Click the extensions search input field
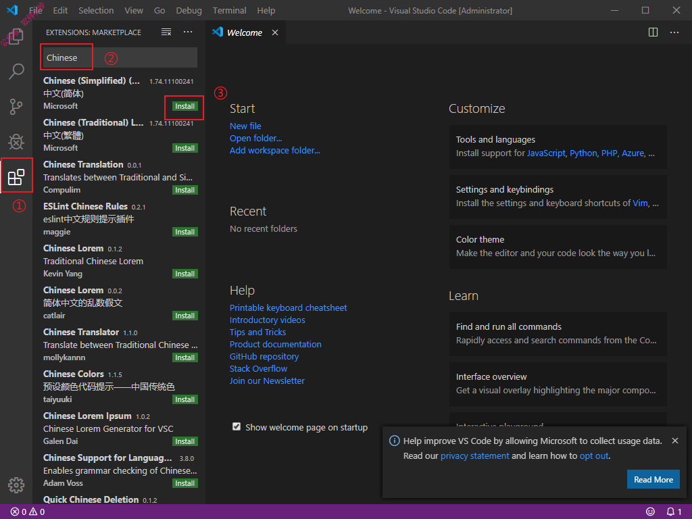Screen dimensions: 692x519 (119, 58)
